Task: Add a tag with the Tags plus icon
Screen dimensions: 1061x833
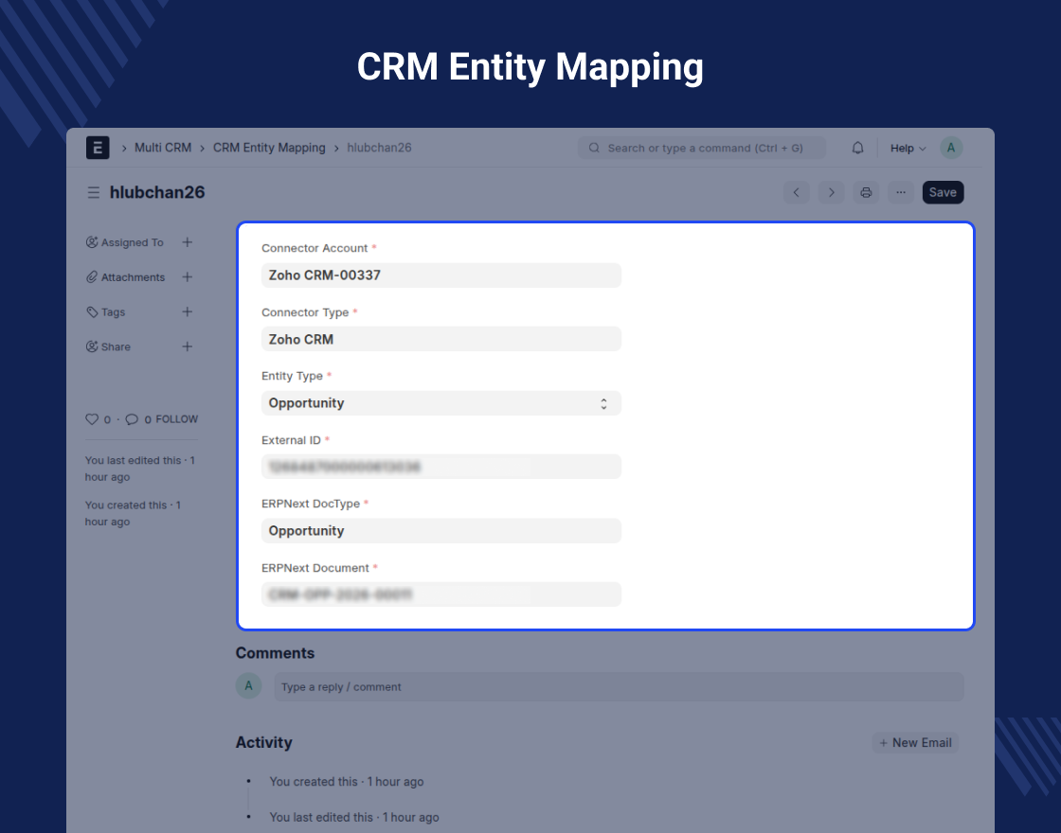Action: point(188,311)
